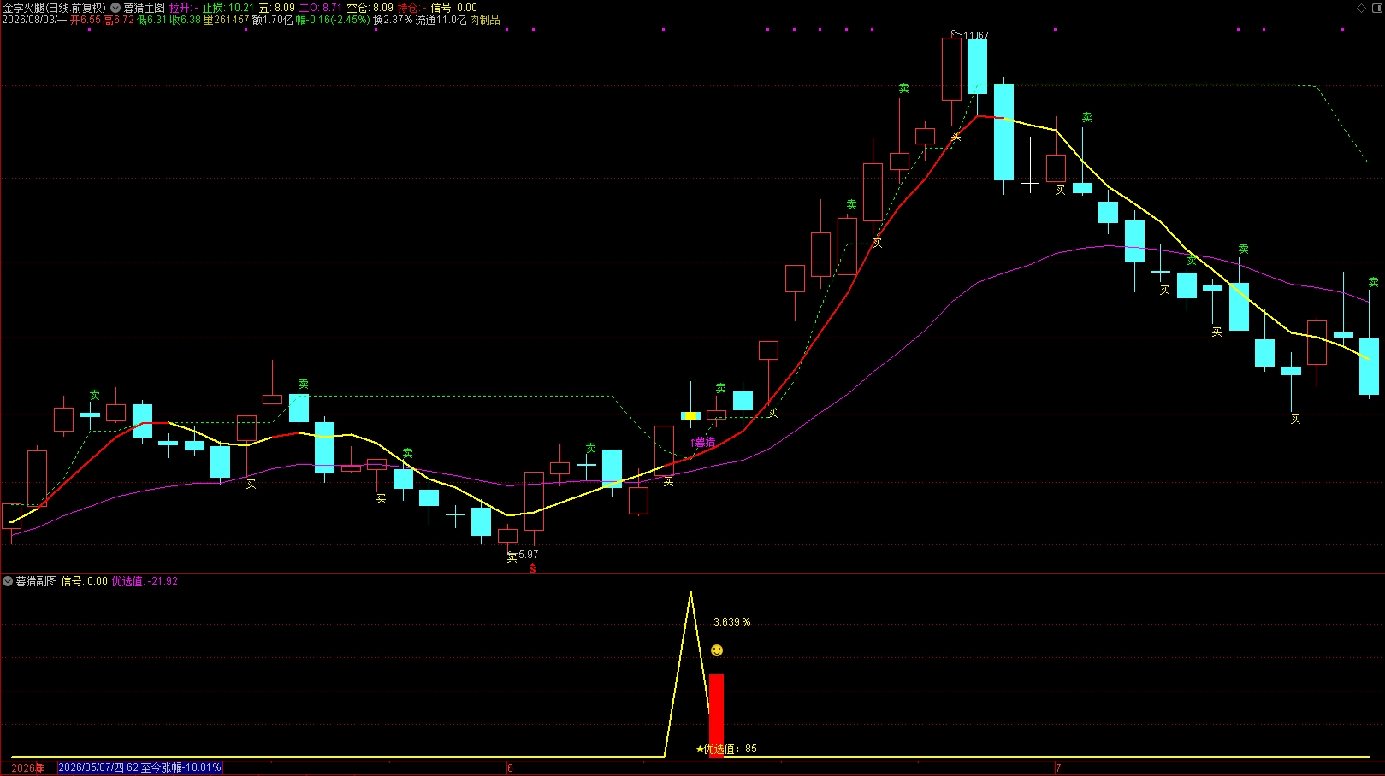Image resolution: width=1385 pixels, height=776 pixels.
Task: Click the 2026年 label on time axis
Action: (27, 768)
